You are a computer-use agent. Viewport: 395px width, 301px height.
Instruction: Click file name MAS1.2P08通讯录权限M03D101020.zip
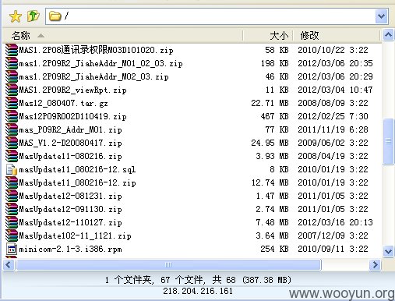tap(96, 50)
